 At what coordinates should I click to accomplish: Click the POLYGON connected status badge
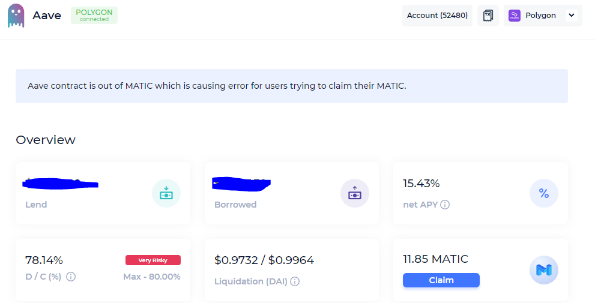coord(94,16)
